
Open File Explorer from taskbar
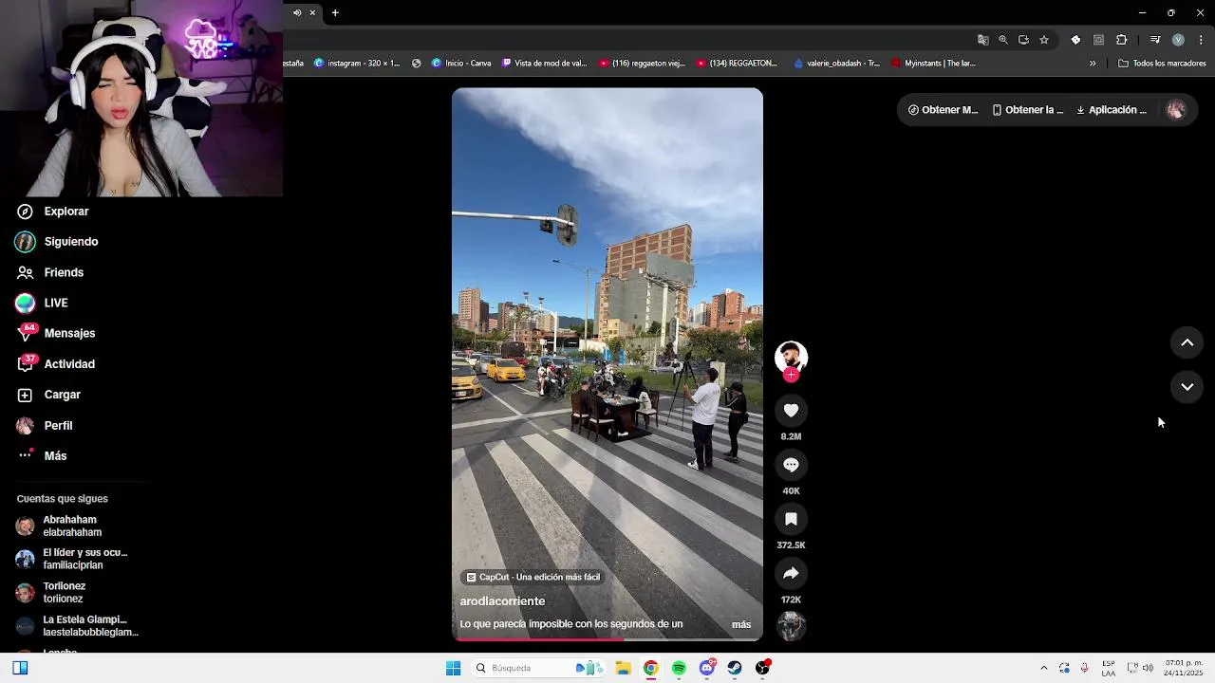pyautogui.click(x=623, y=668)
